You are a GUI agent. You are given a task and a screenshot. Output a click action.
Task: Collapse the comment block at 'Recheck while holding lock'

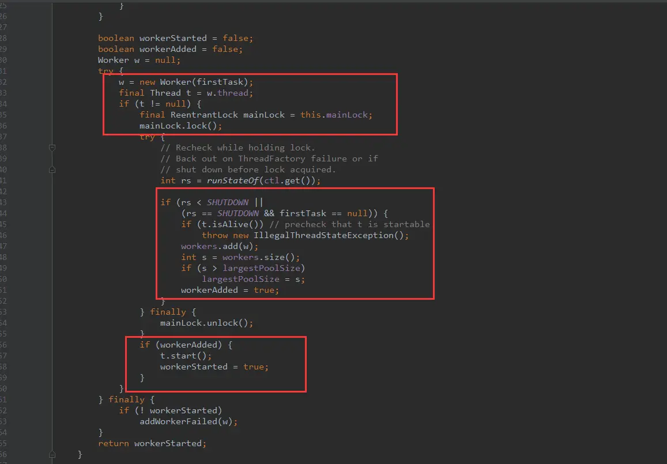point(52,148)
